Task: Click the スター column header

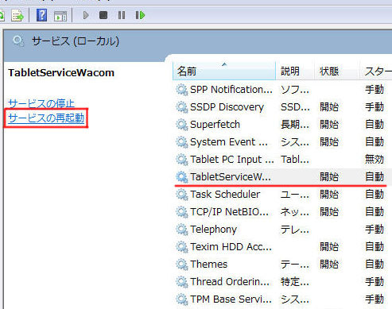Action: click(x=376, y=71)
